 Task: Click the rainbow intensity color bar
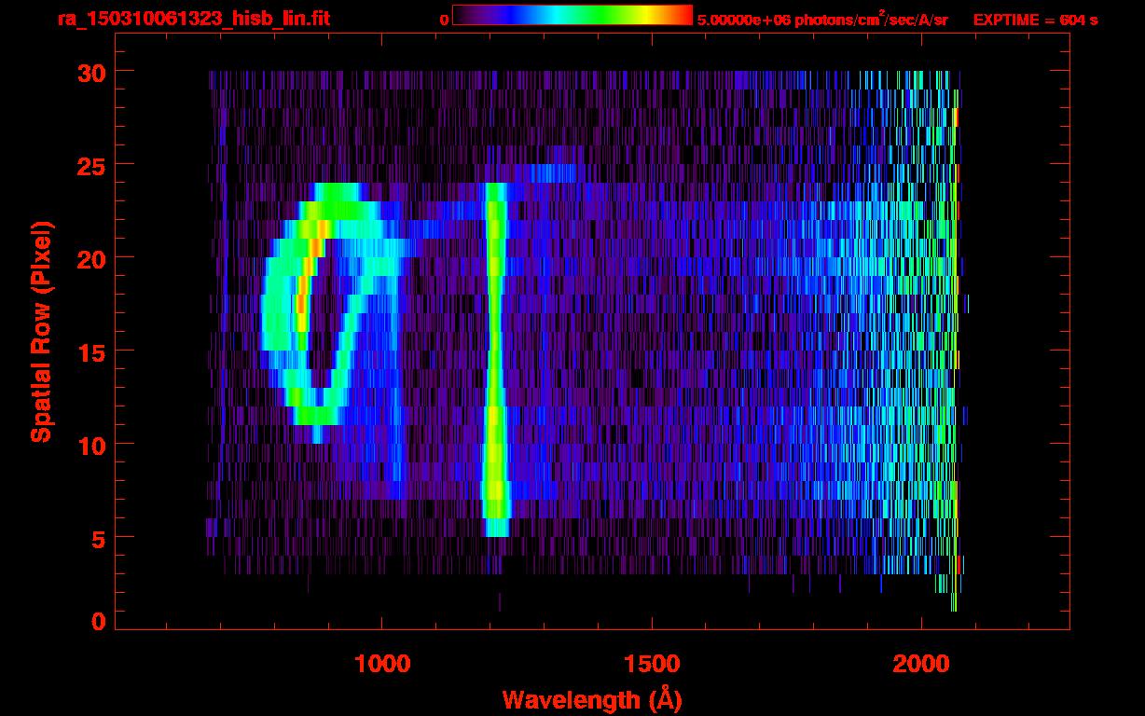click(x=572, y=16)
